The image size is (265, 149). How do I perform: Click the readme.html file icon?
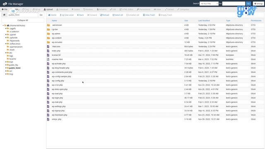(x=48, y=59)
